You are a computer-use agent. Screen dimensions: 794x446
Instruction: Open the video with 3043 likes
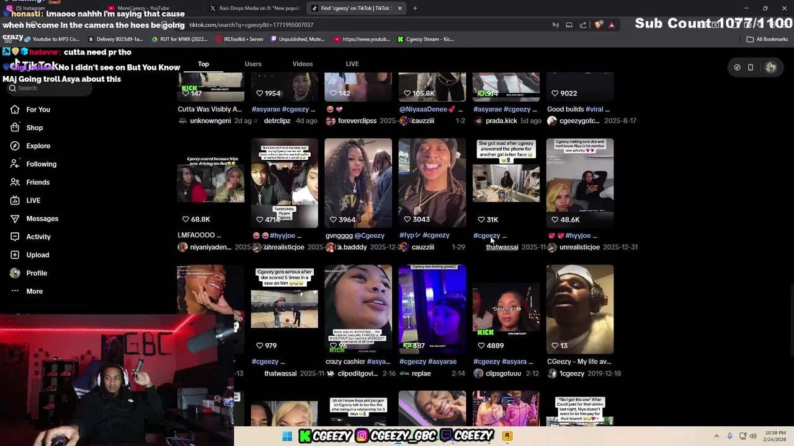[432, 183]
